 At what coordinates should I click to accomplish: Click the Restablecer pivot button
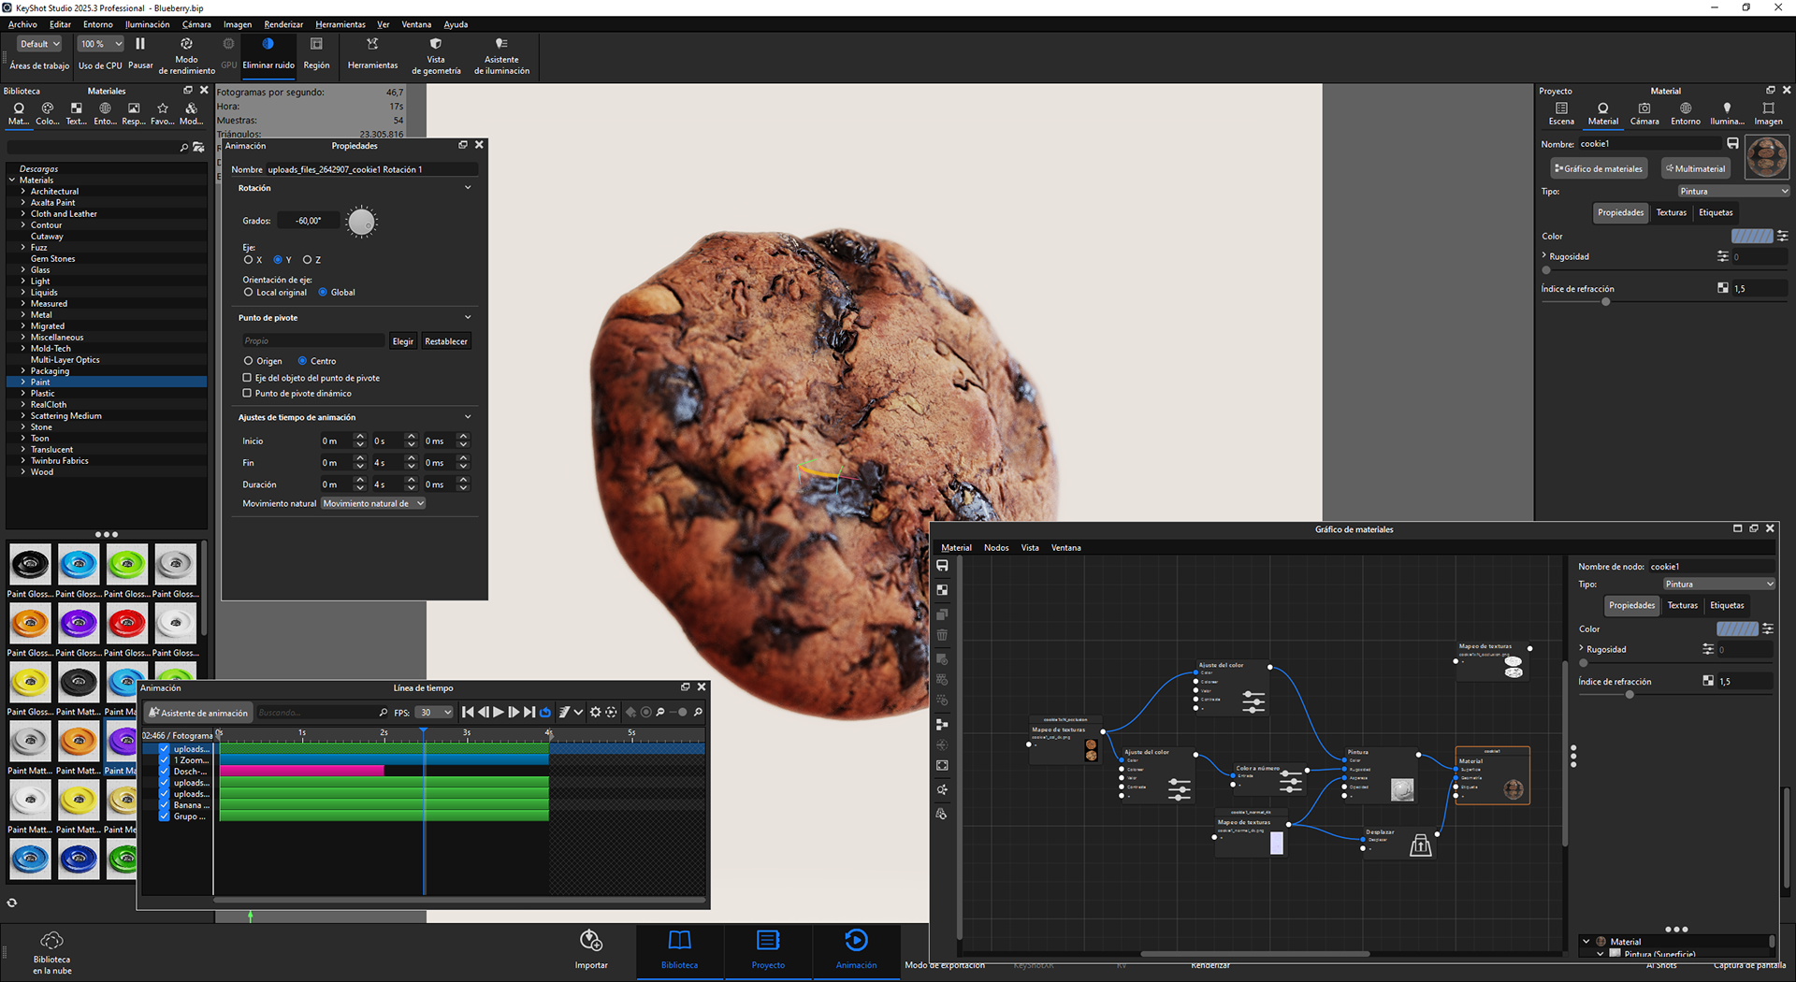click(x=446, y=342)
